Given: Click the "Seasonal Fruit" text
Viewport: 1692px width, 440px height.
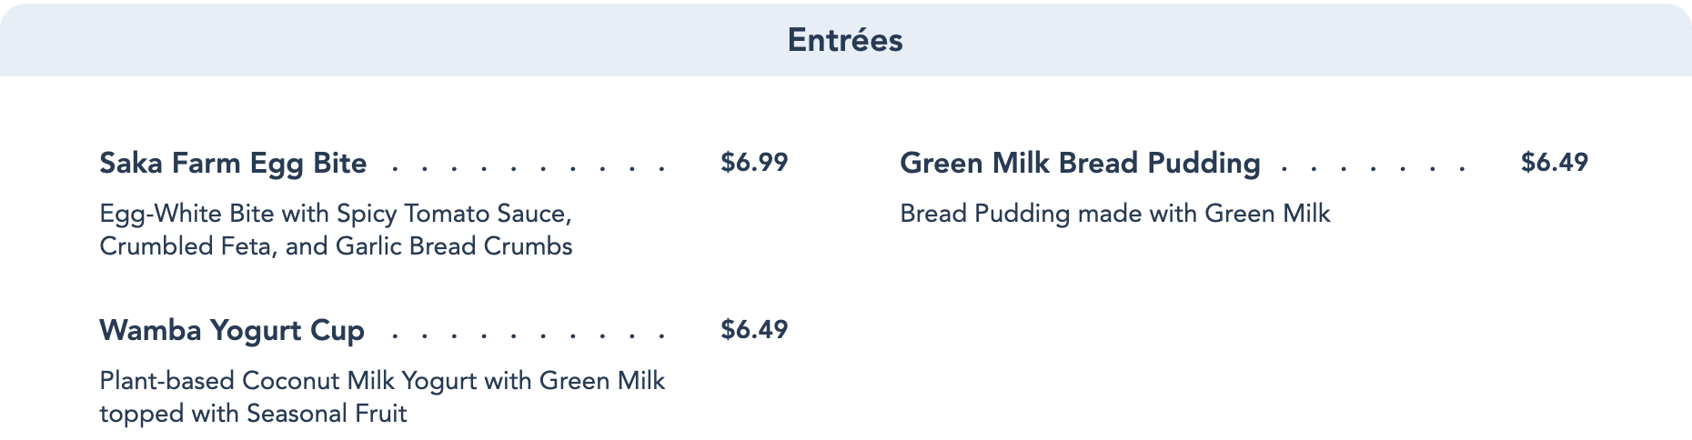Looking at the screenshot, I should click(327, 414).
